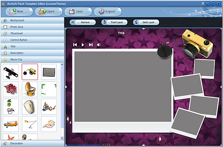Select the white rock movie clip

pos(30,106)
